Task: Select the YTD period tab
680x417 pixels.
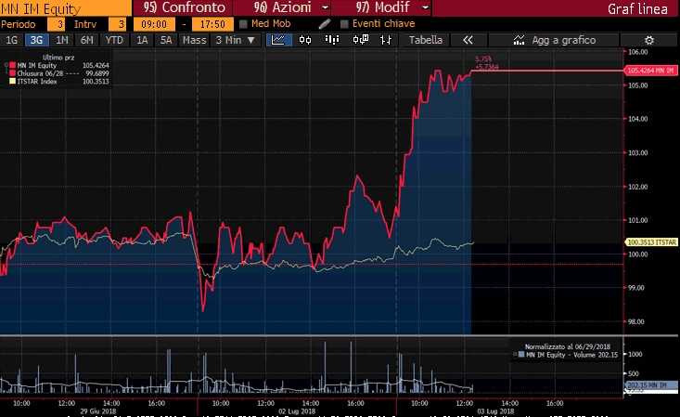Action: pos(114,40)
